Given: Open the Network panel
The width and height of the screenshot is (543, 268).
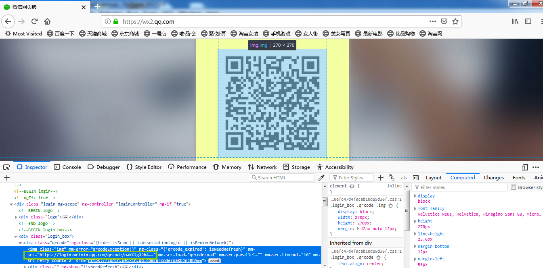Looking at the screenshot, I should point(262,167).
